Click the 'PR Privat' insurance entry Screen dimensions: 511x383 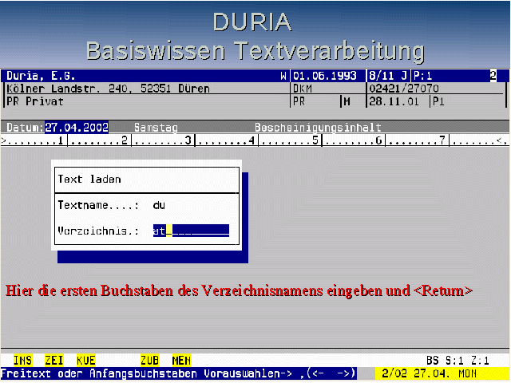[x=35, y=101]
